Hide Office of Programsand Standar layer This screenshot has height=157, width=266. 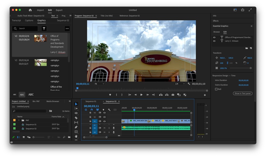point(214,37)
